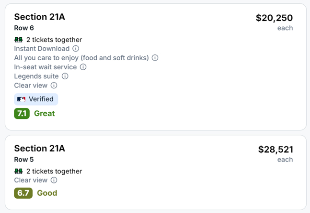Click the 6.7 deal score badge

click(x=23, y=193)
